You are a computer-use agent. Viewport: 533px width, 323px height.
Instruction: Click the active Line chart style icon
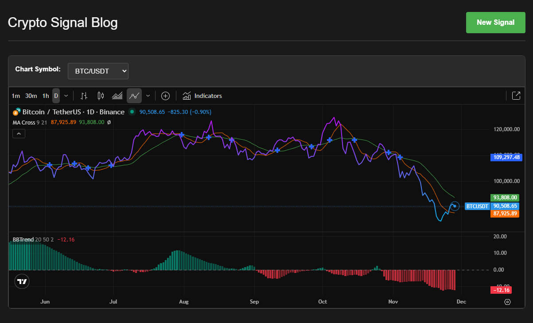point(134,96)
